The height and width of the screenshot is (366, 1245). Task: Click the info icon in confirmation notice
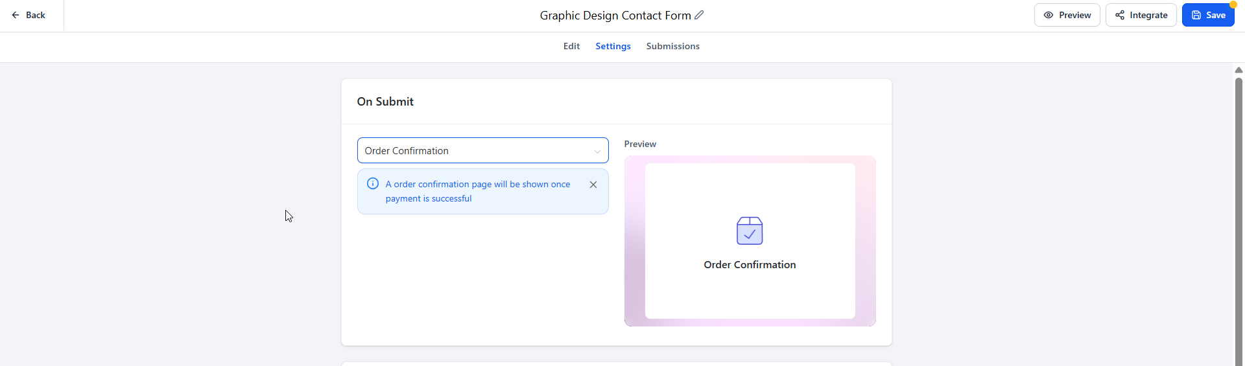click(373, 183)
